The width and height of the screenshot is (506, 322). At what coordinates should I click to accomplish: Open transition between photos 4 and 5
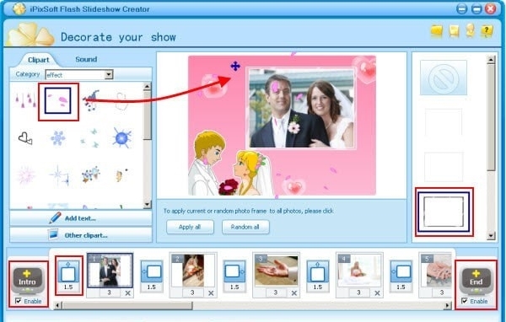401,272
